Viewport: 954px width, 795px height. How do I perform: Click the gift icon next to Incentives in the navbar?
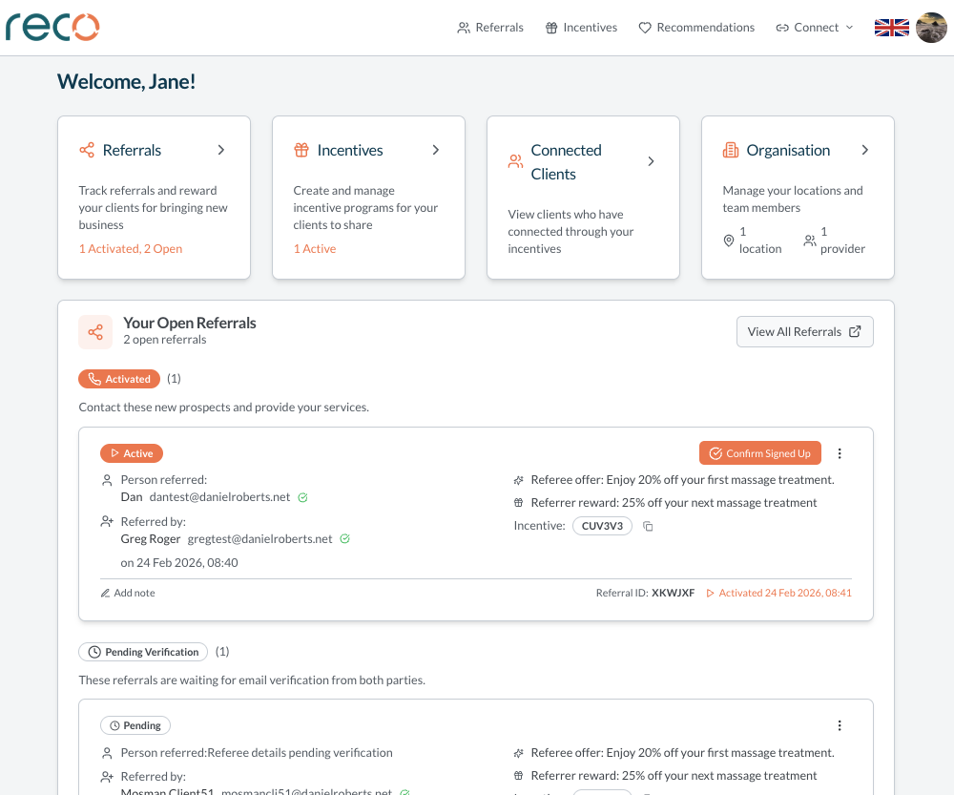(550, 28)
